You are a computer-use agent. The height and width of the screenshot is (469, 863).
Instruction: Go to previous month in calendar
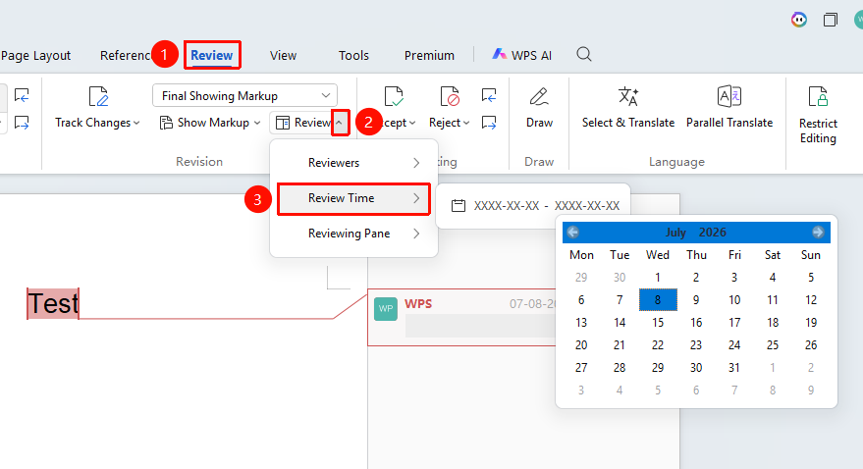click(x=573, y=232)
